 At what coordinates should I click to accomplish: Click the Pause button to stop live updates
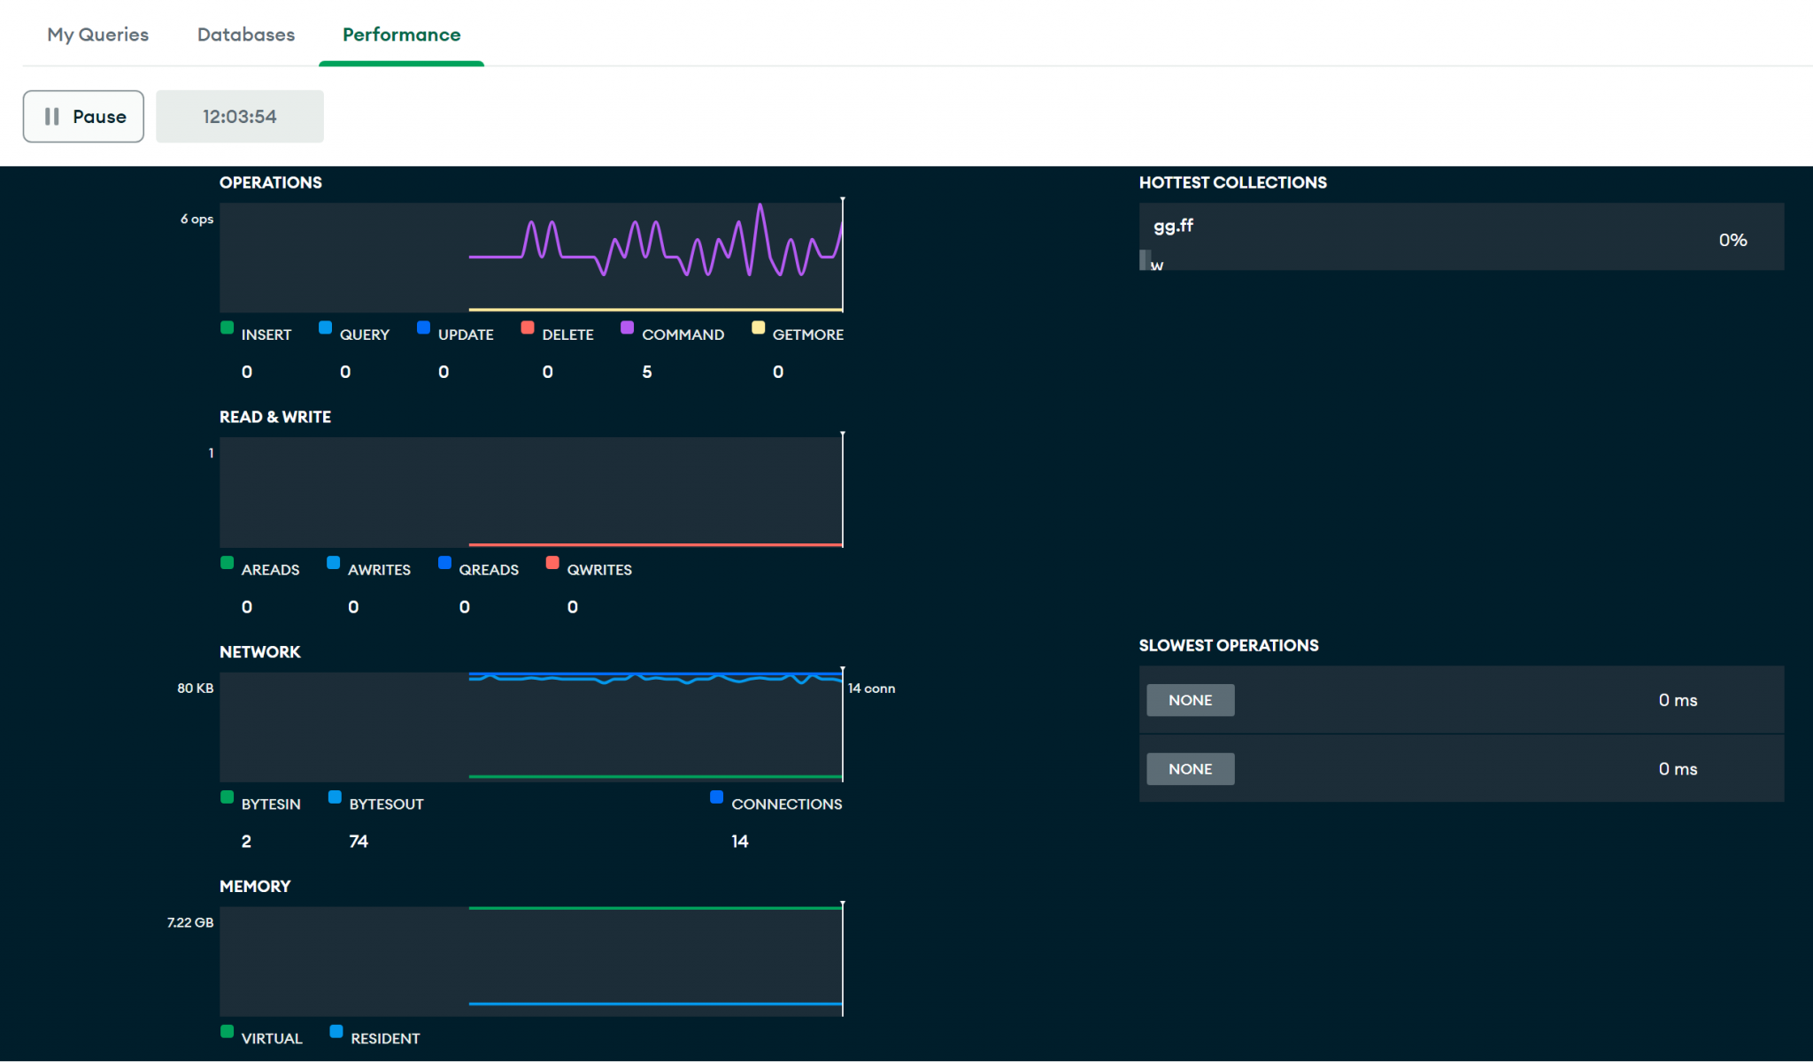click(x=83, y=116)
